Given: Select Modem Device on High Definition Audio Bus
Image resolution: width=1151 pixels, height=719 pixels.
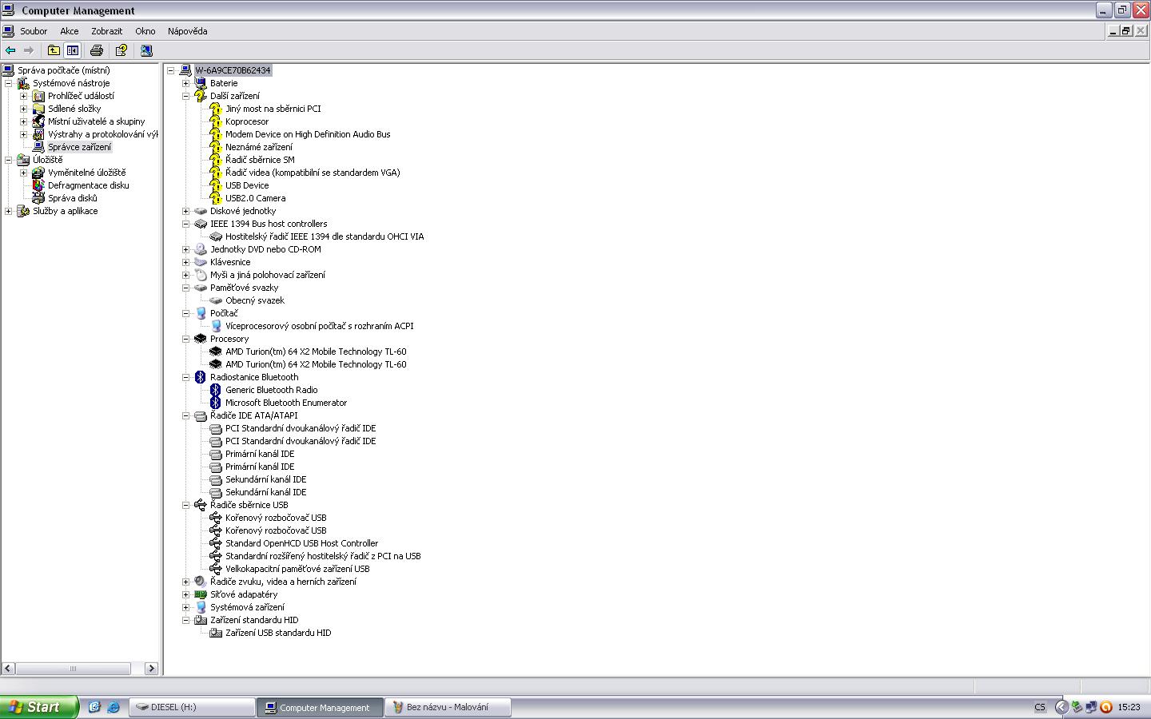Looking at the screenshot, I should (x=308, y=134).
